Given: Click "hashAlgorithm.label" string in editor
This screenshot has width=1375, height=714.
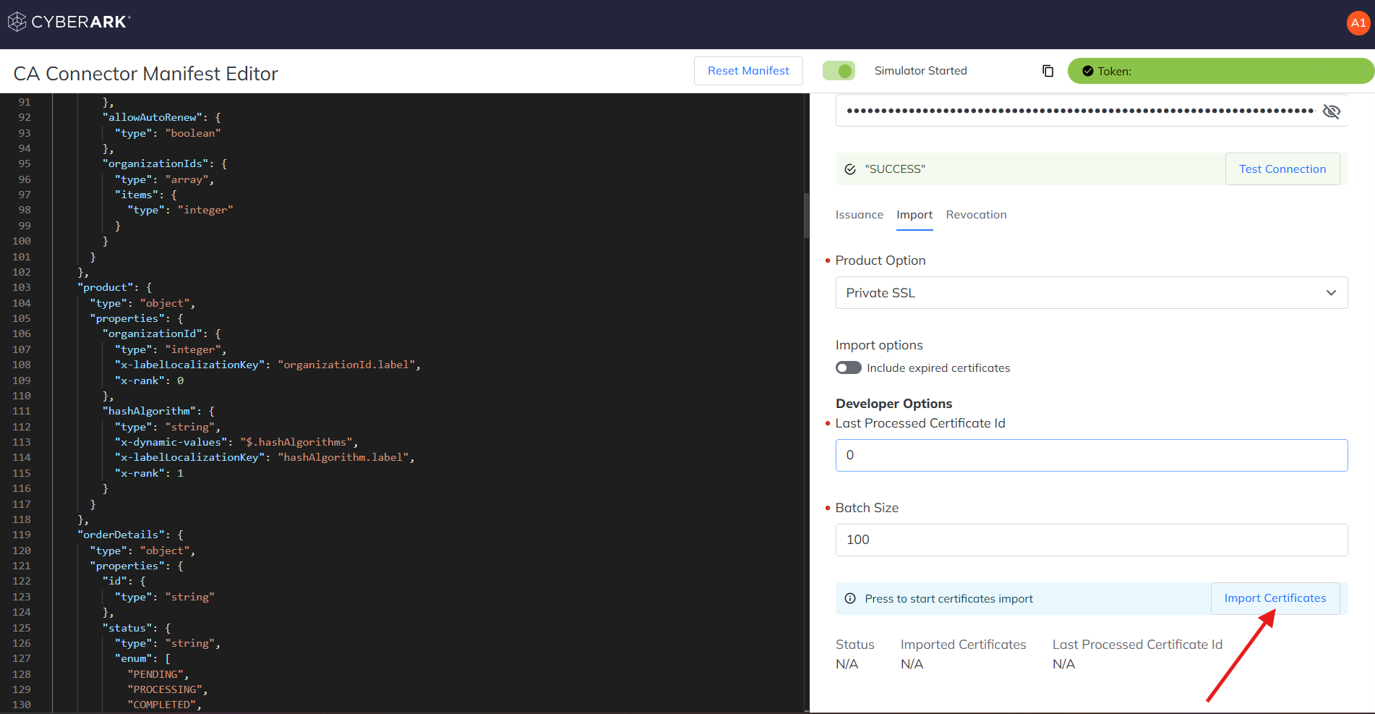Looking at the screenshot, I should [x=343, y=458].
